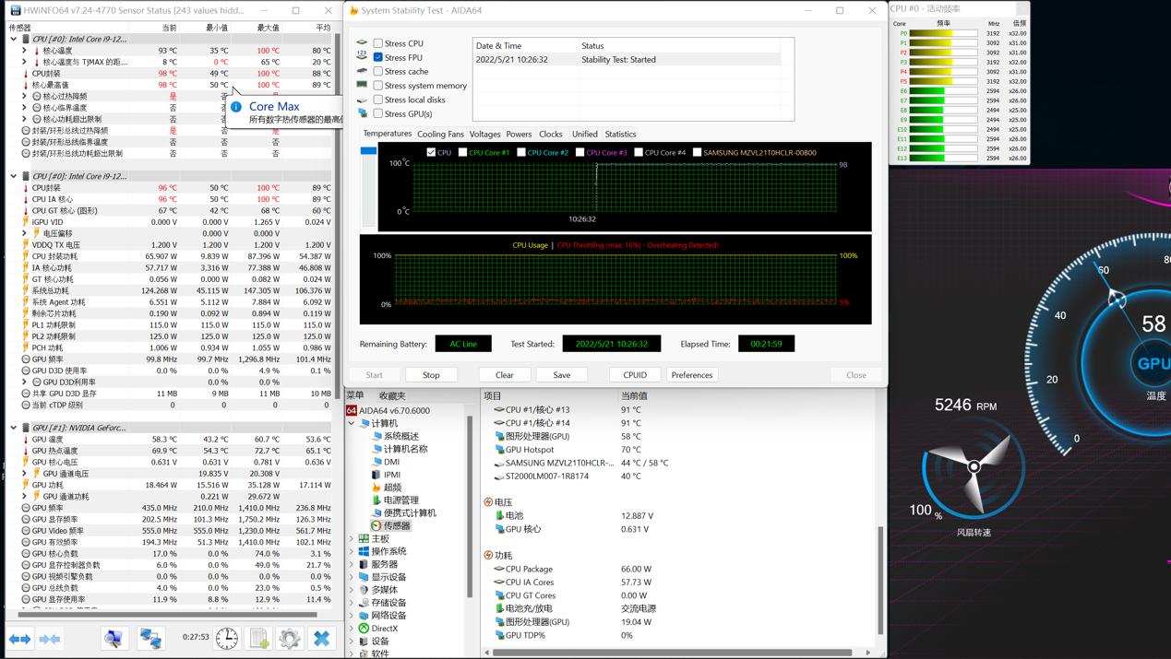The width and height of the screenshot is (1171, 659).
Task: Open 收藏夹 tab in AIDA64 panel
Action: click(x=392, y=395)
